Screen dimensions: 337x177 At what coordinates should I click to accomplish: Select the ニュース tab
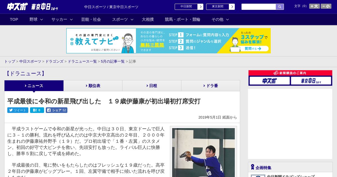[x=34, y=86]
